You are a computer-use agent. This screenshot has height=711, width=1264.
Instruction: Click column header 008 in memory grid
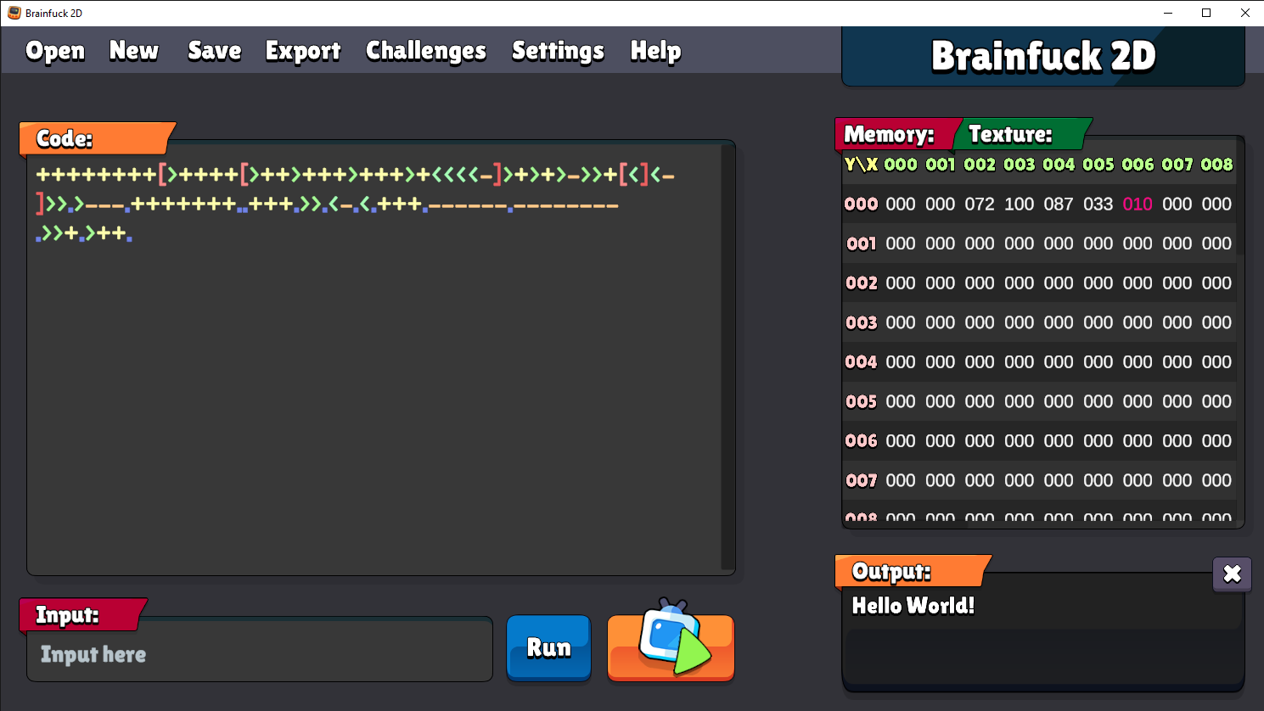1216,165
